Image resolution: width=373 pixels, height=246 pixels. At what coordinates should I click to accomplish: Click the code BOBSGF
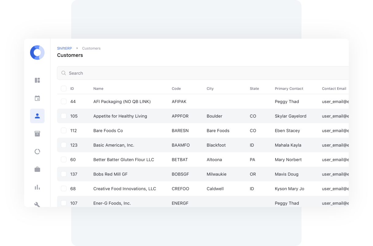[180, 174]
